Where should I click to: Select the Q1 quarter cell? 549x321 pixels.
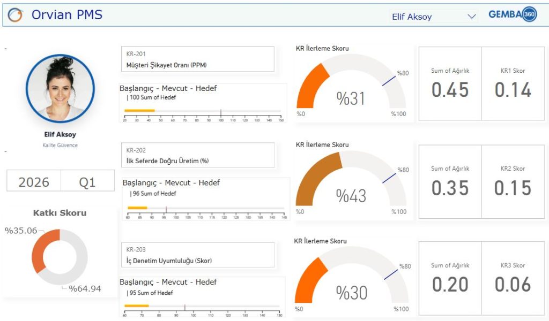(x=87, y=182)
